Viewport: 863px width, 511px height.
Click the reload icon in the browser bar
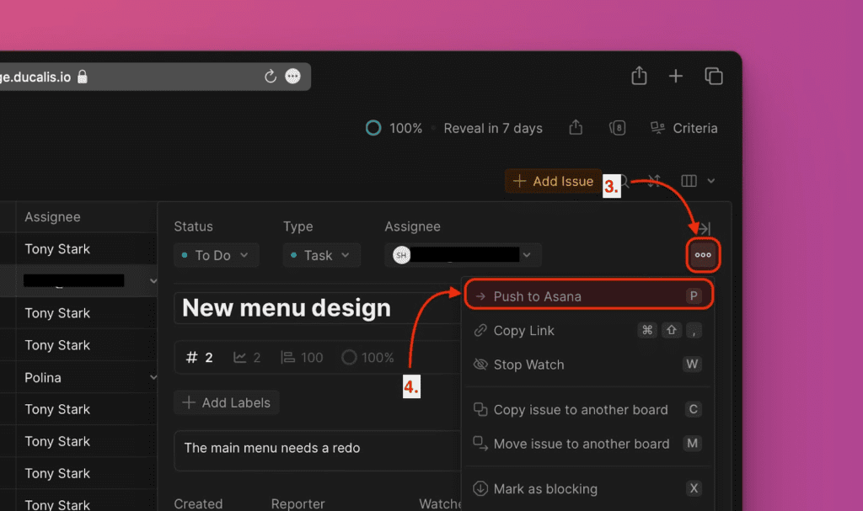(x=270, y=76)
